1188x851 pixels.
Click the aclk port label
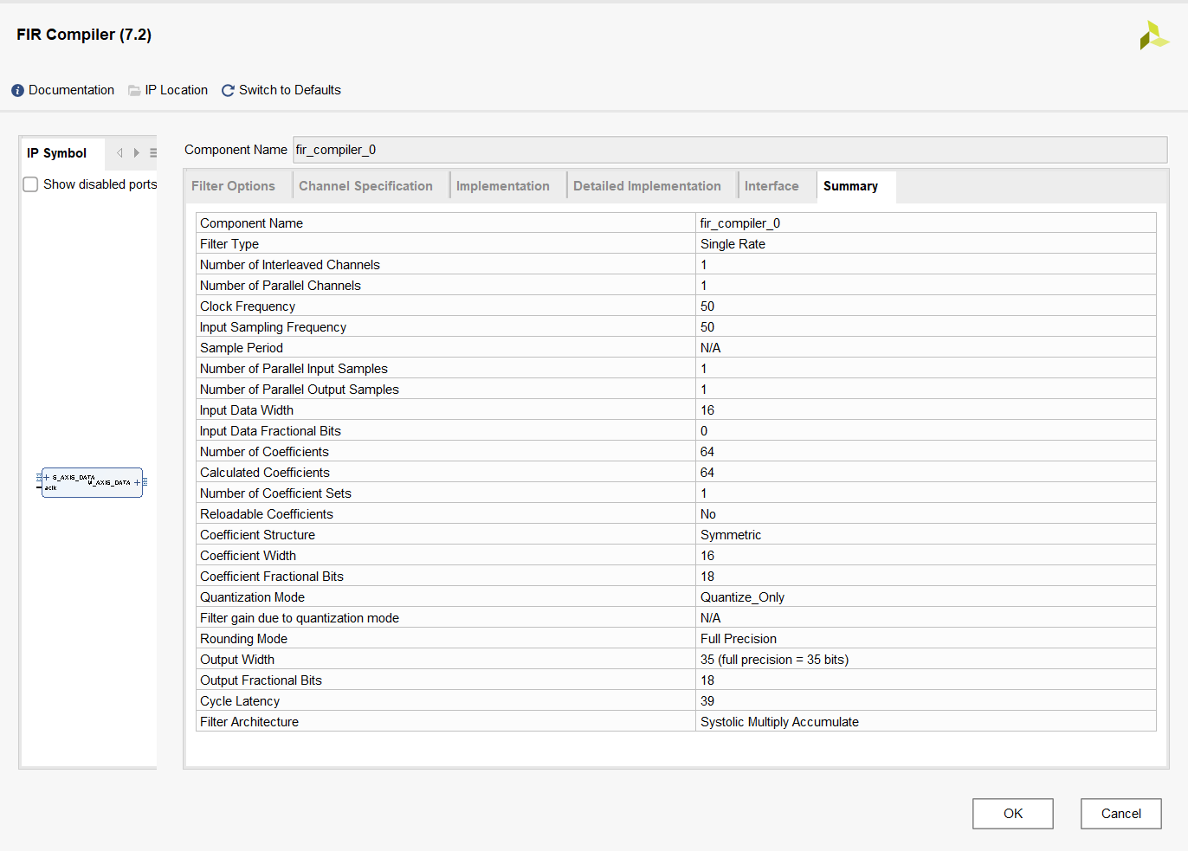point(50,488)
